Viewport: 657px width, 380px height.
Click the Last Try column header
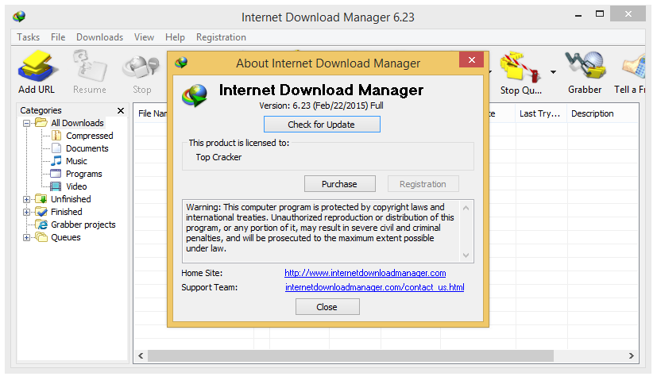click(x=540, y=113)
